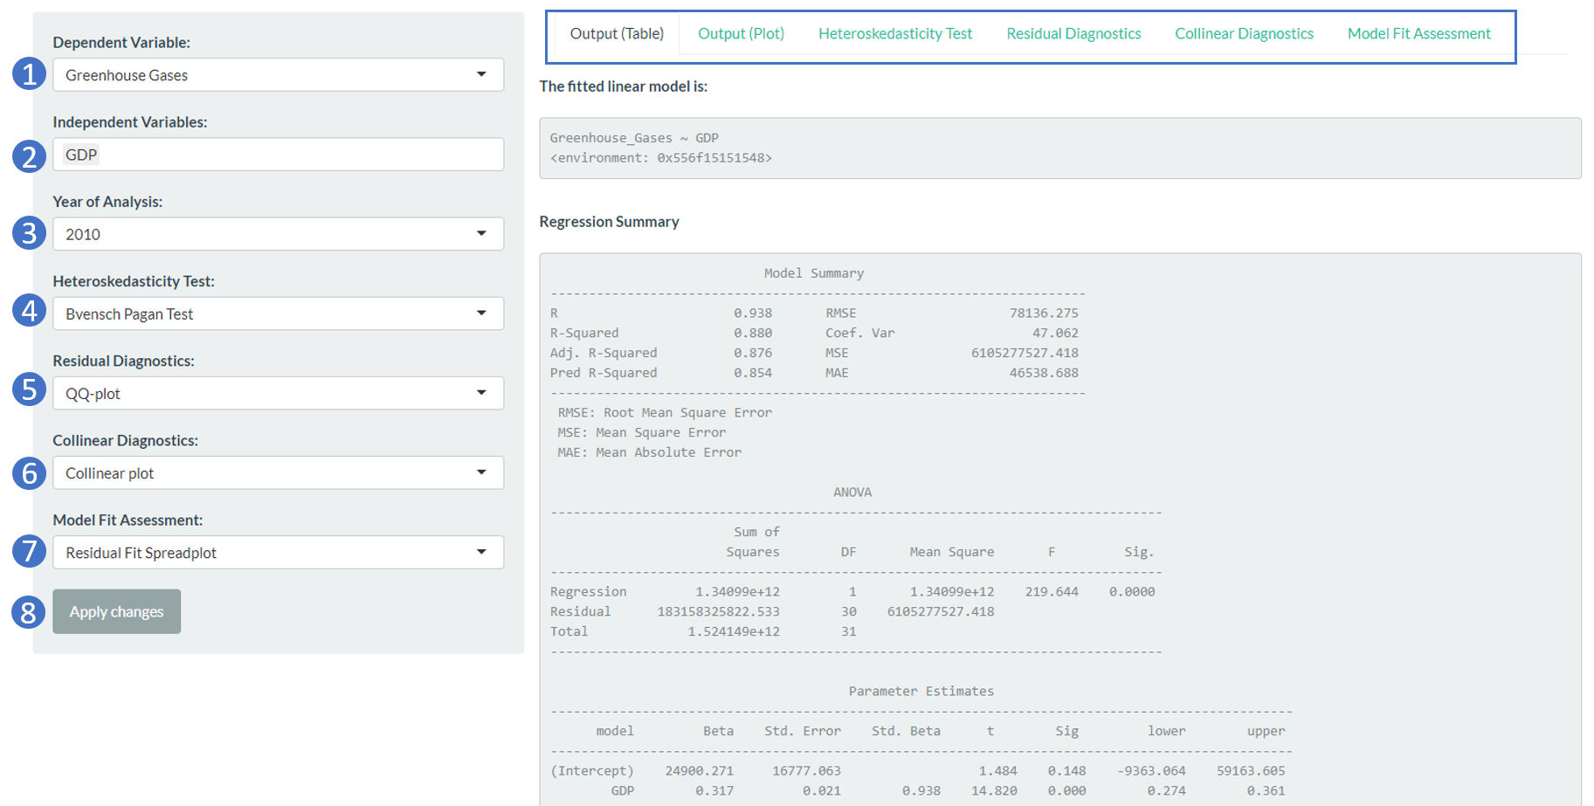The width and height of the screenshot is (1594, 806).
Task: Click the blue number 6 badge
Action: click(29, 473)
